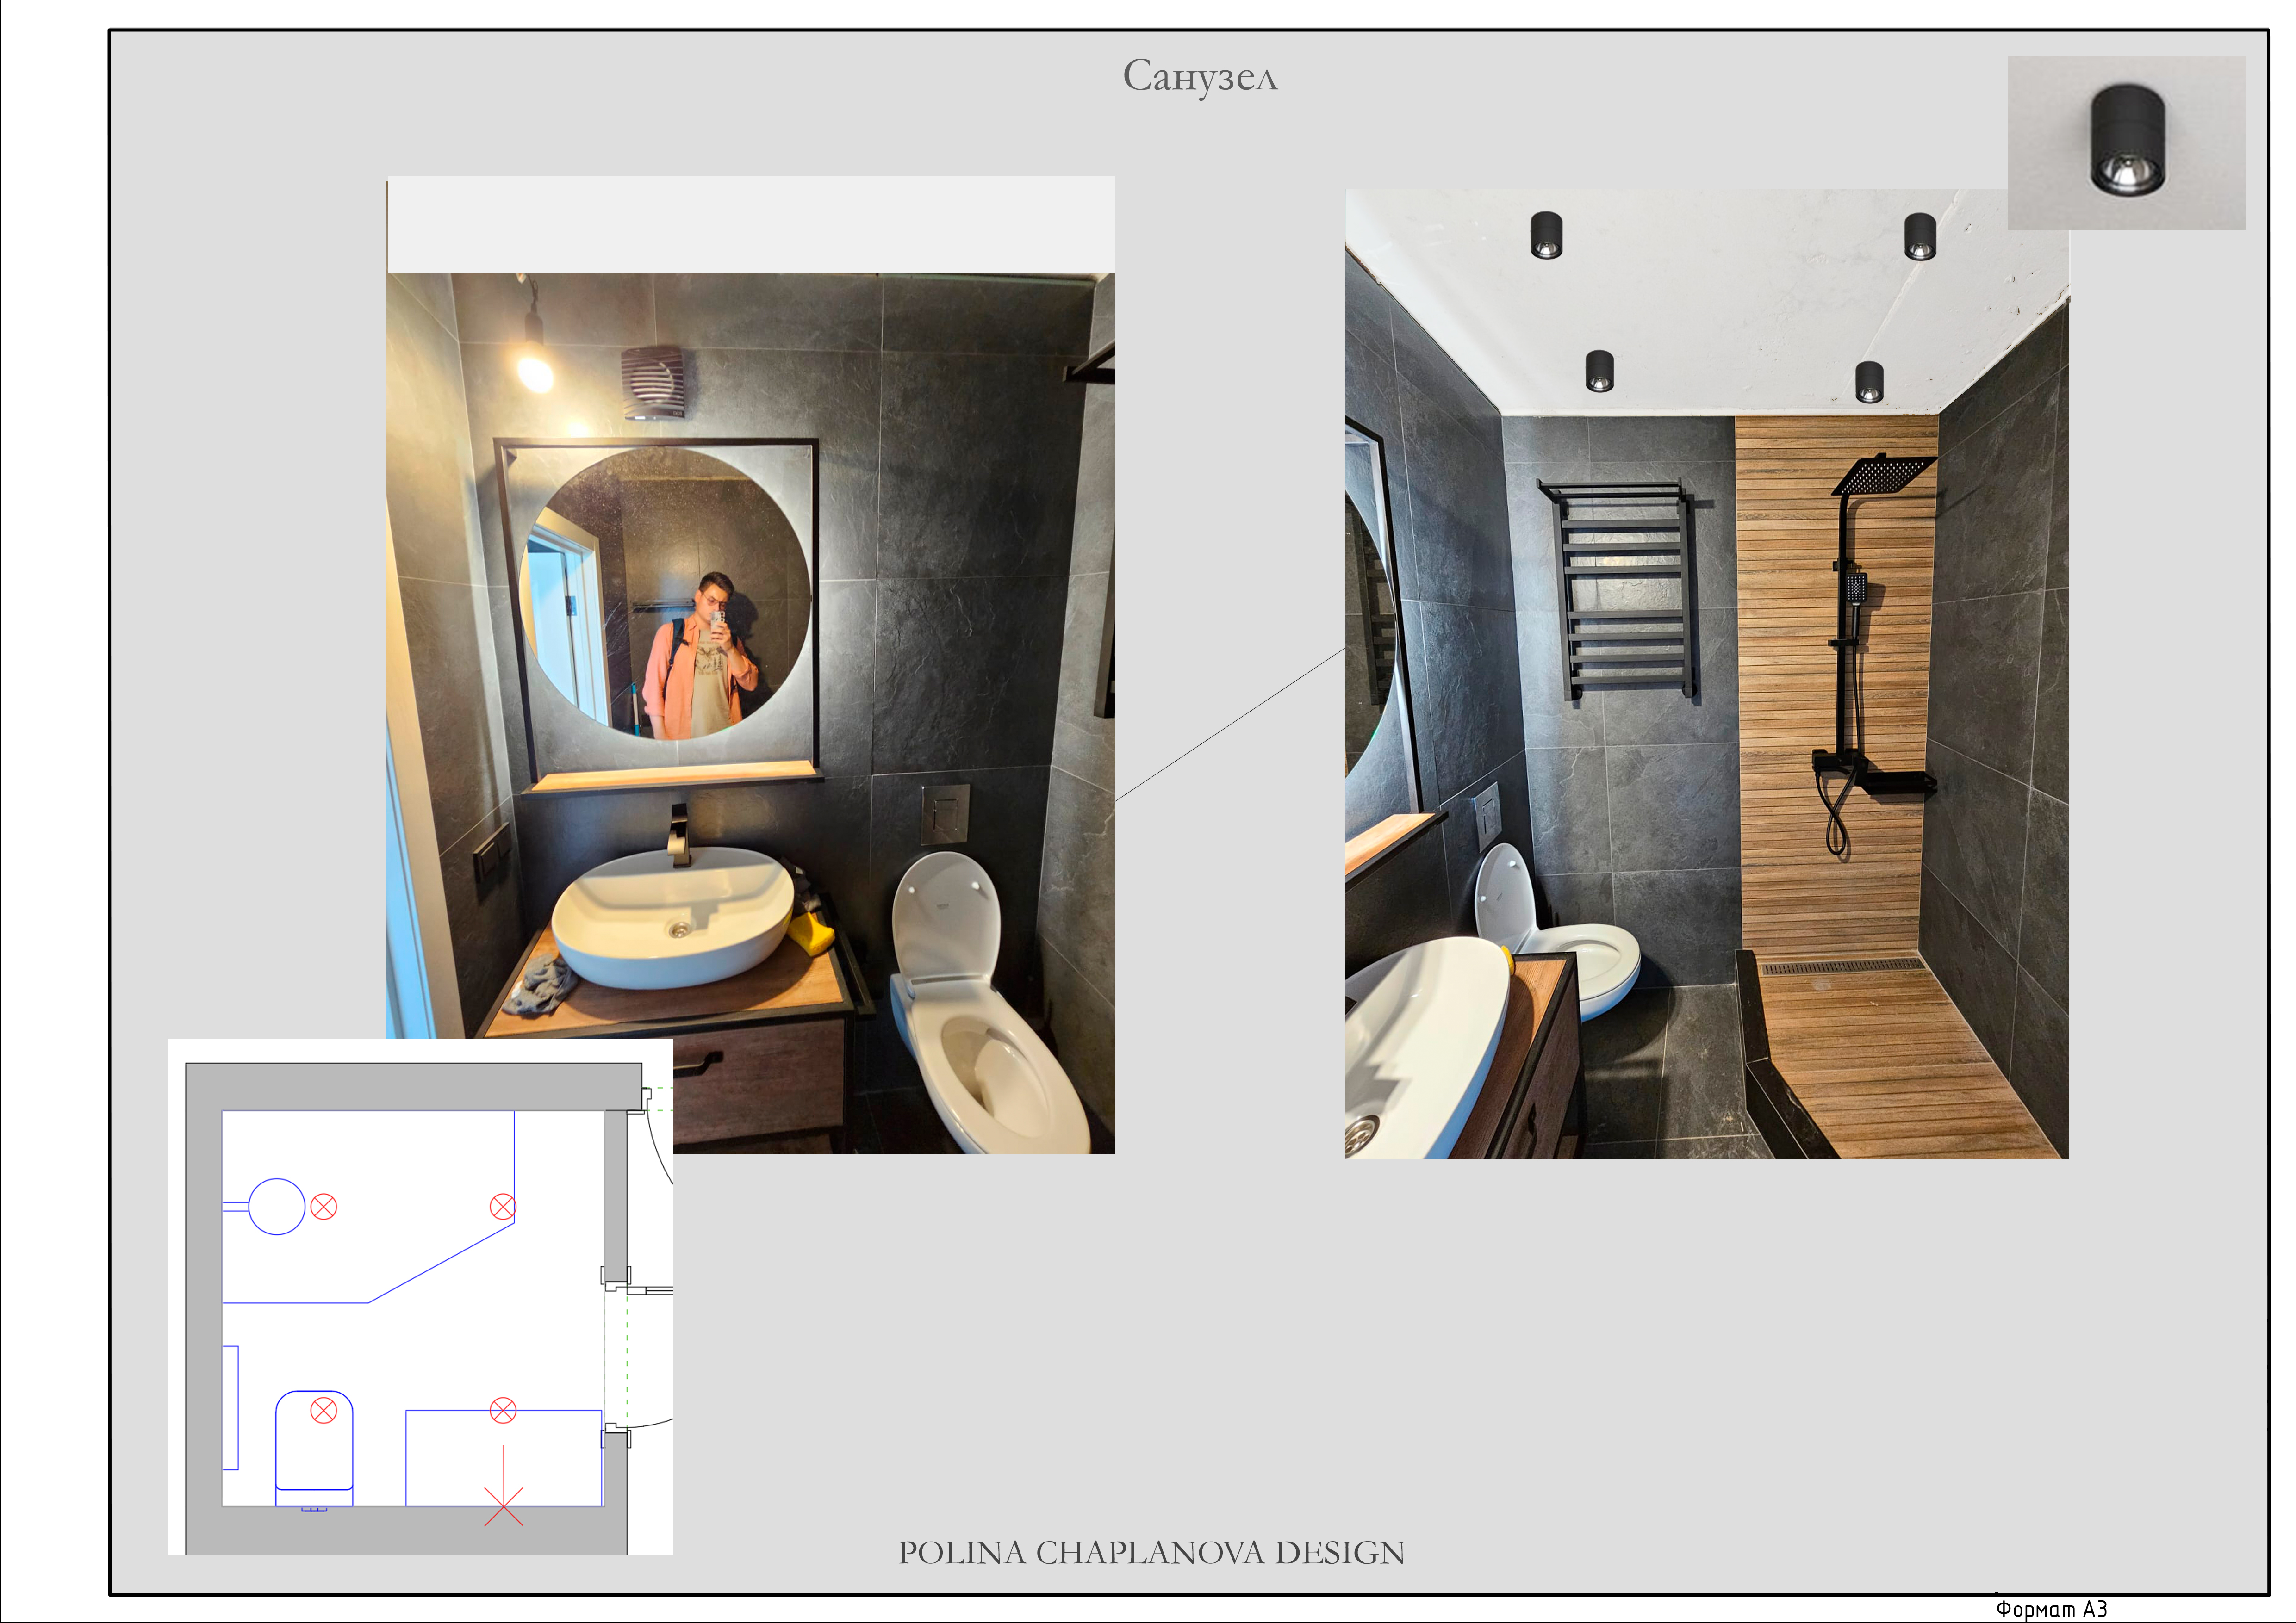Click the square rain shower head
This screenshot has width=2296, height=1623.
click(x=1884, y=474)
